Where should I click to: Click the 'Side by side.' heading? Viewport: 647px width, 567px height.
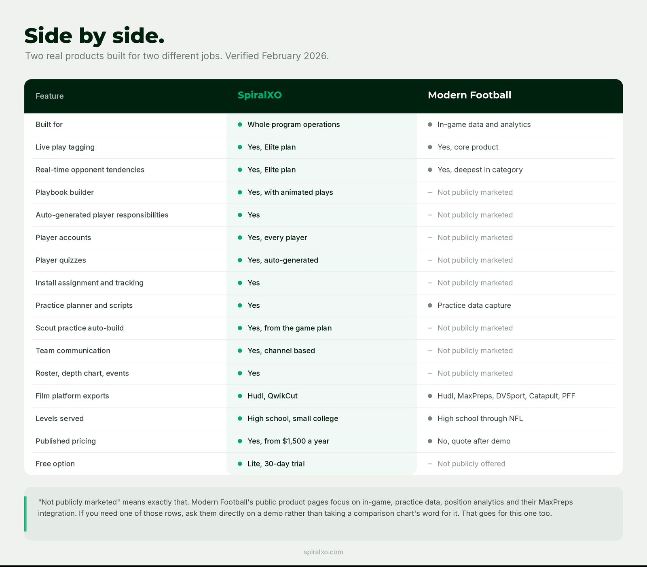(x=94, y=36)
